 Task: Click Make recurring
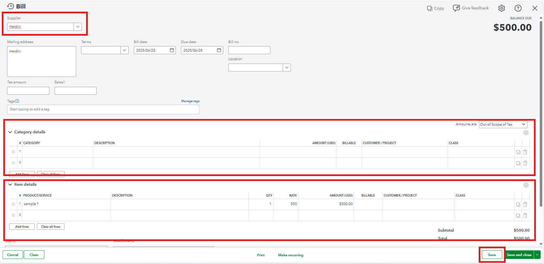coord(290,255)
